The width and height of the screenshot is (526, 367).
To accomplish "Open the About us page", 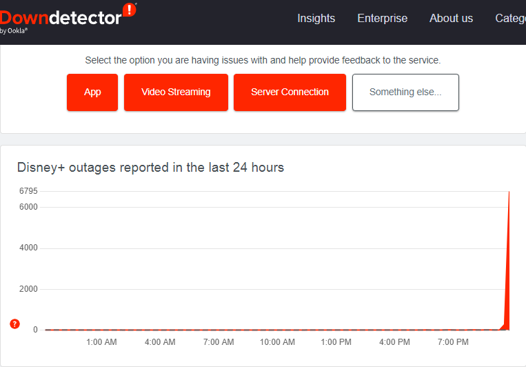I will pos(451,18).
